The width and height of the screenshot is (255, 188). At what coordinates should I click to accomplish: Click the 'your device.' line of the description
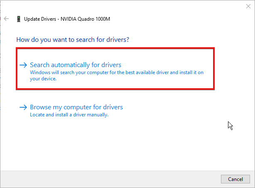click(x=43, y=78)
